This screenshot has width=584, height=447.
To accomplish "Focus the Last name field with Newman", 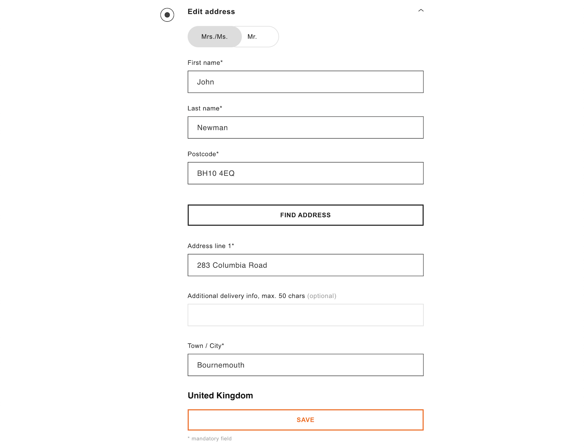I will tap(305, 128).
